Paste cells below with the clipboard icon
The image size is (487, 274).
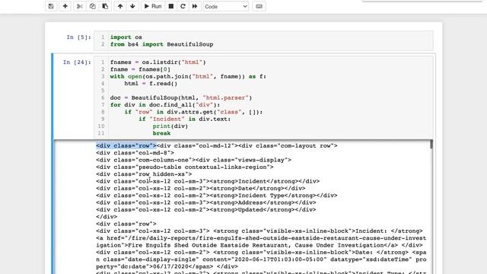coord(105,6)
